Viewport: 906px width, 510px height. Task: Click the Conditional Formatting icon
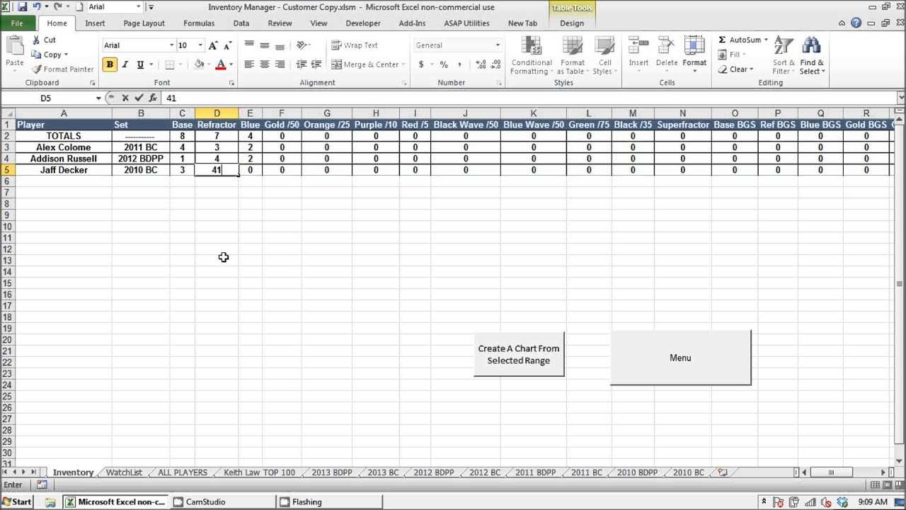[531, 47]
